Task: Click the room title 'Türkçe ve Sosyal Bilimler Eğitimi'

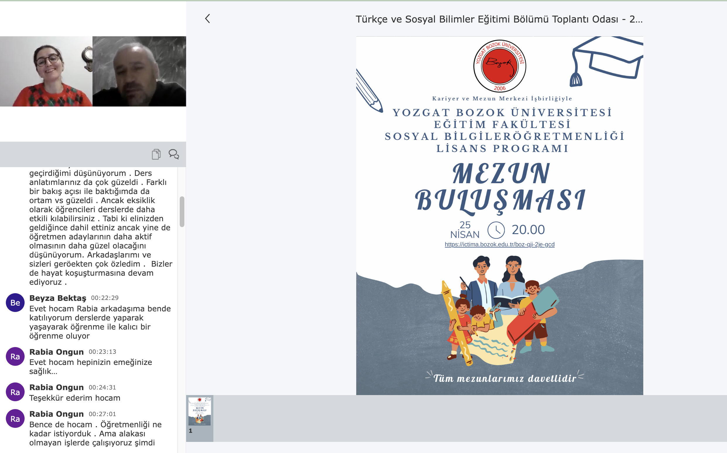Action: coord(499,19)
